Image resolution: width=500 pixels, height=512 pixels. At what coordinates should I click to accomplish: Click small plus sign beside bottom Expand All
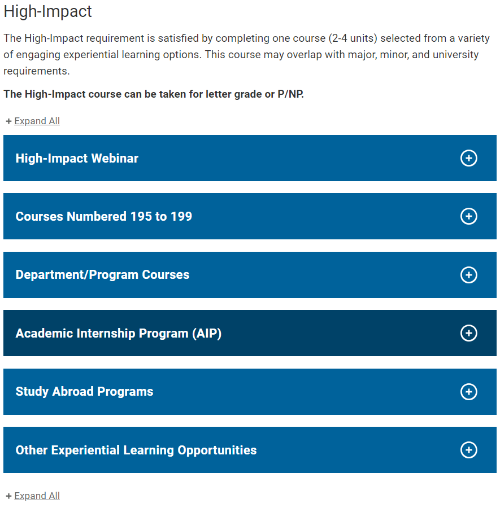pos(8,496)
